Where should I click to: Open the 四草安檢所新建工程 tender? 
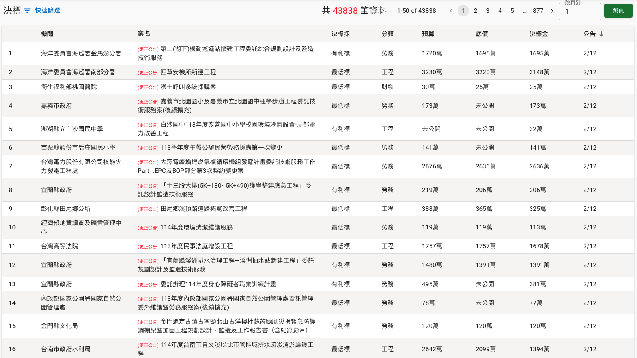[188, 72]
